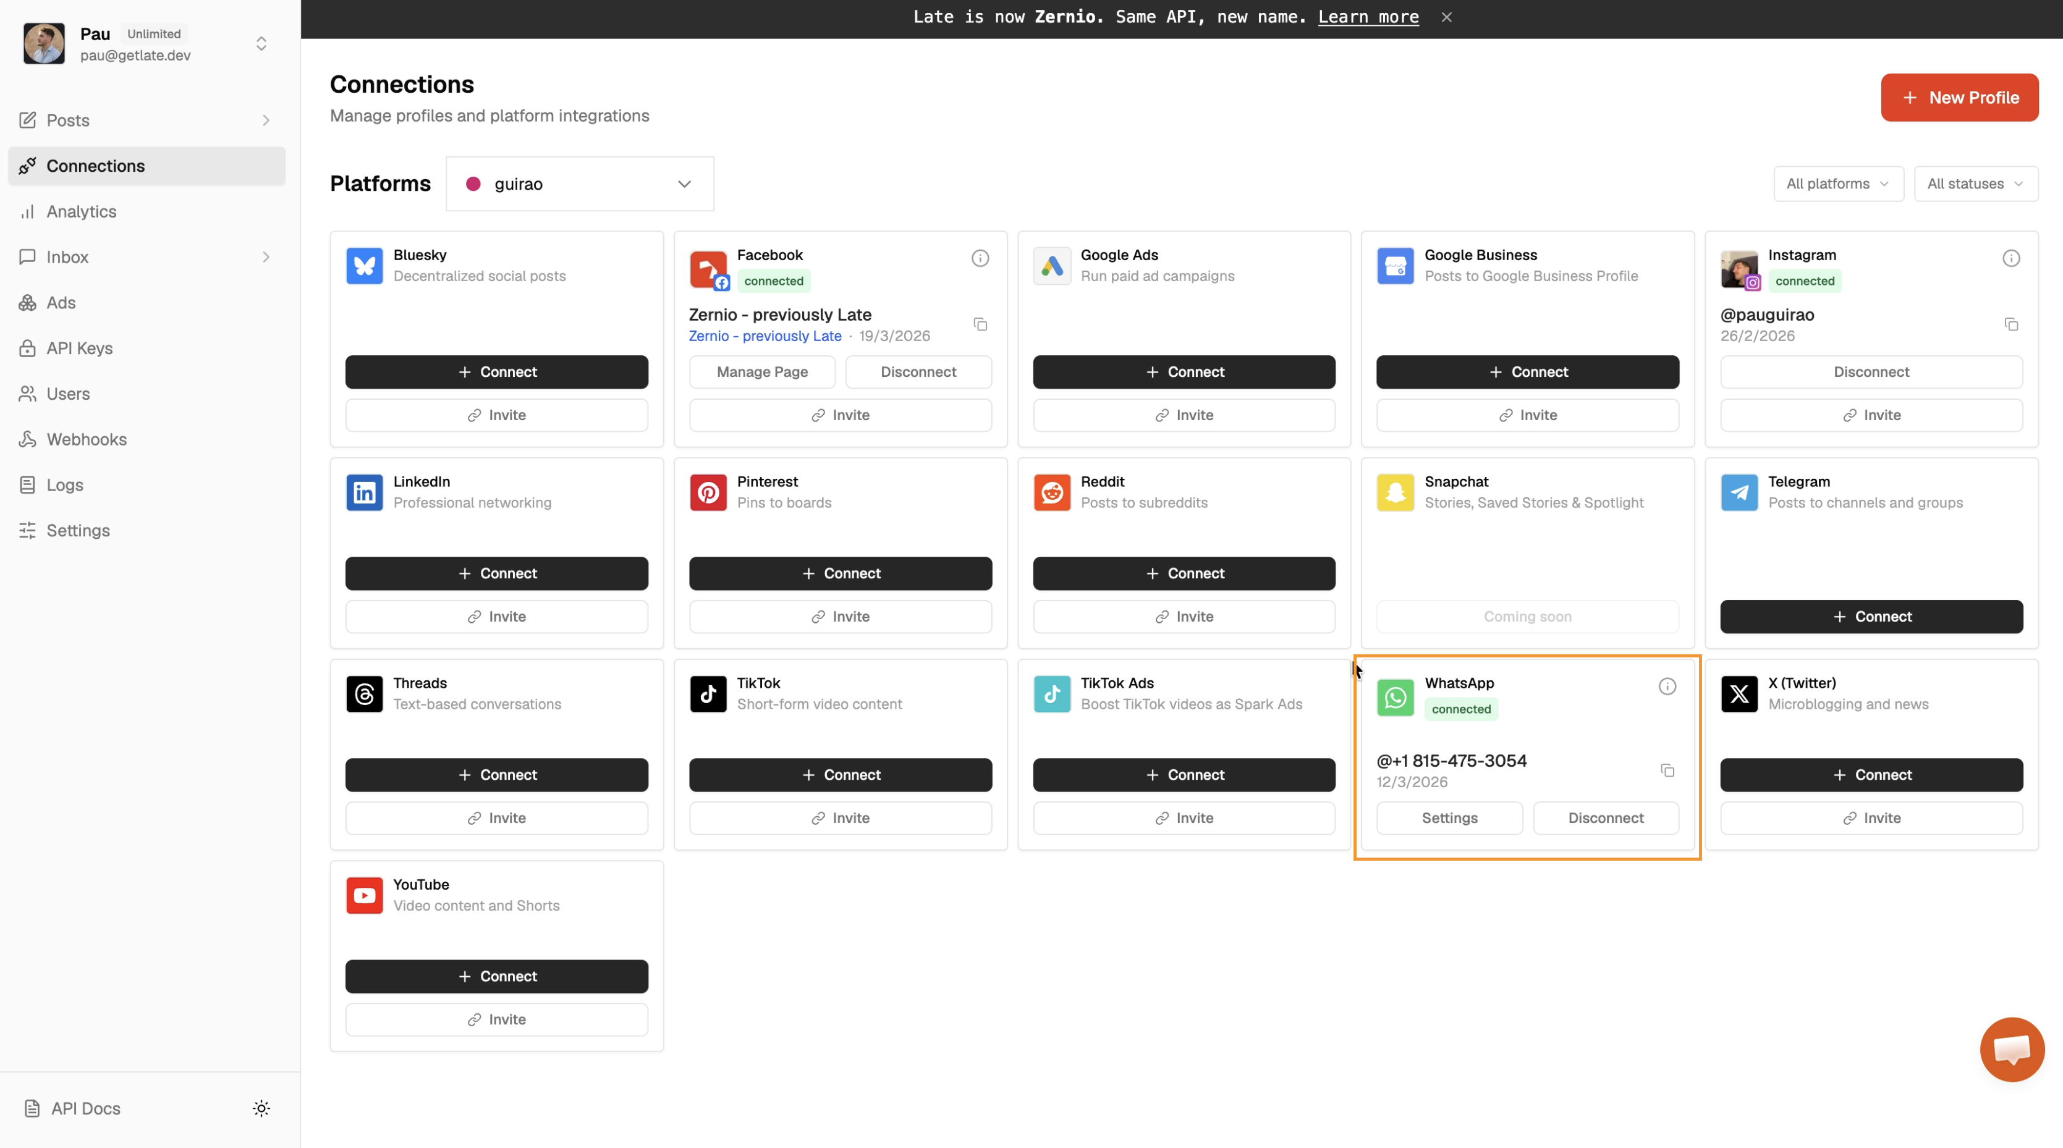Viewport: 2063px width, 1148px height.
Task: Open the support chat bubble
Action: 2011,1049
